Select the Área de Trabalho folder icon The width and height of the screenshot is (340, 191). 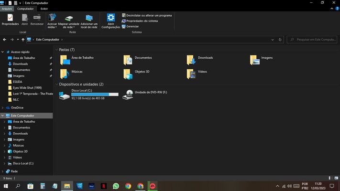point(65,60)
